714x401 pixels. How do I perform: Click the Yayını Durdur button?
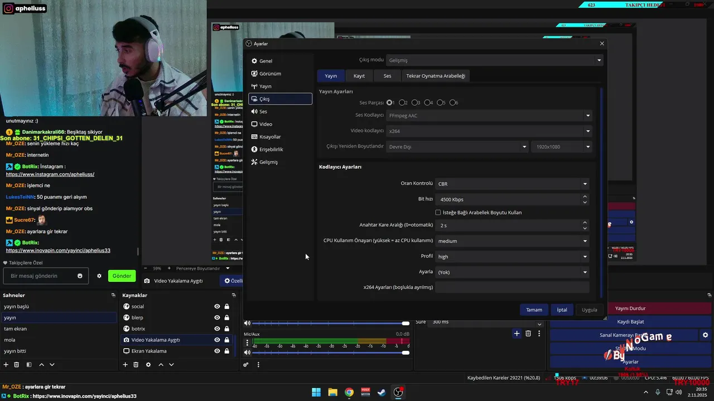click(x=630, y=309)
